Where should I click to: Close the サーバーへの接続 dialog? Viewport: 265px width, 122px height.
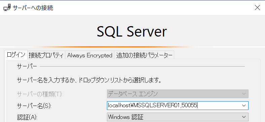coord(257,8)
